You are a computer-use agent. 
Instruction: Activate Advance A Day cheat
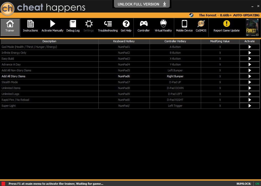click(x=249, y=64)
